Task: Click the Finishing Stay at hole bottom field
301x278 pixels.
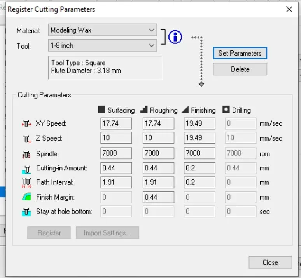Action: 199,211
